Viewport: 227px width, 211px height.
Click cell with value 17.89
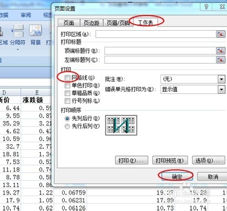tap(165, 201)
